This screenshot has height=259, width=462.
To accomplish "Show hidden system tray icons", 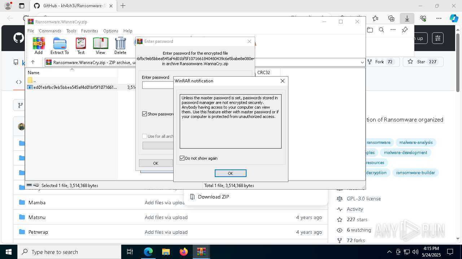I will coord(389,252).
